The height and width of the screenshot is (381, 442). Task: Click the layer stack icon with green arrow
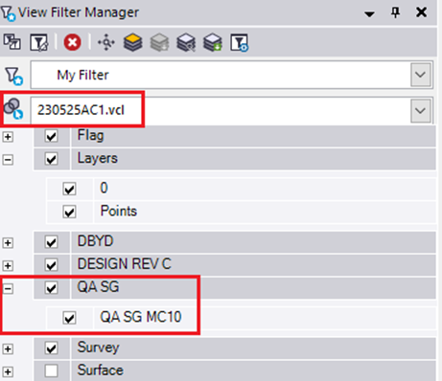[213, 42]
